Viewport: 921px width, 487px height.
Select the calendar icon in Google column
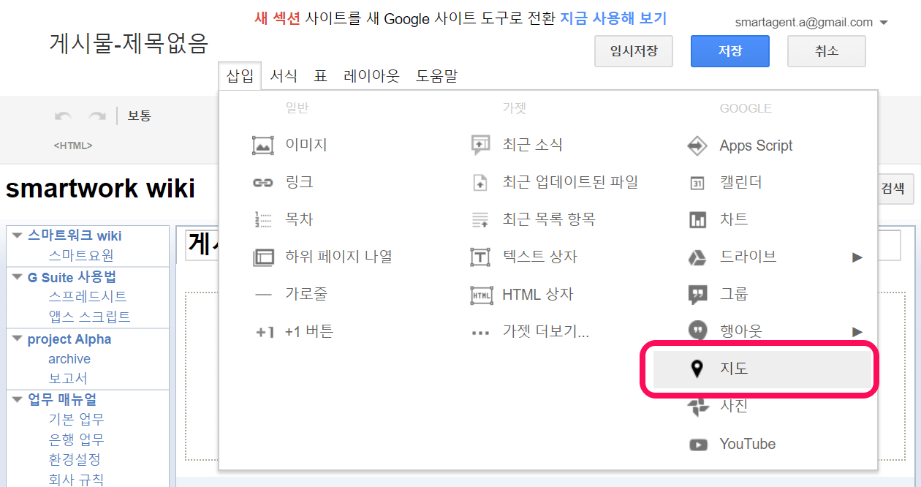[697, 183]
